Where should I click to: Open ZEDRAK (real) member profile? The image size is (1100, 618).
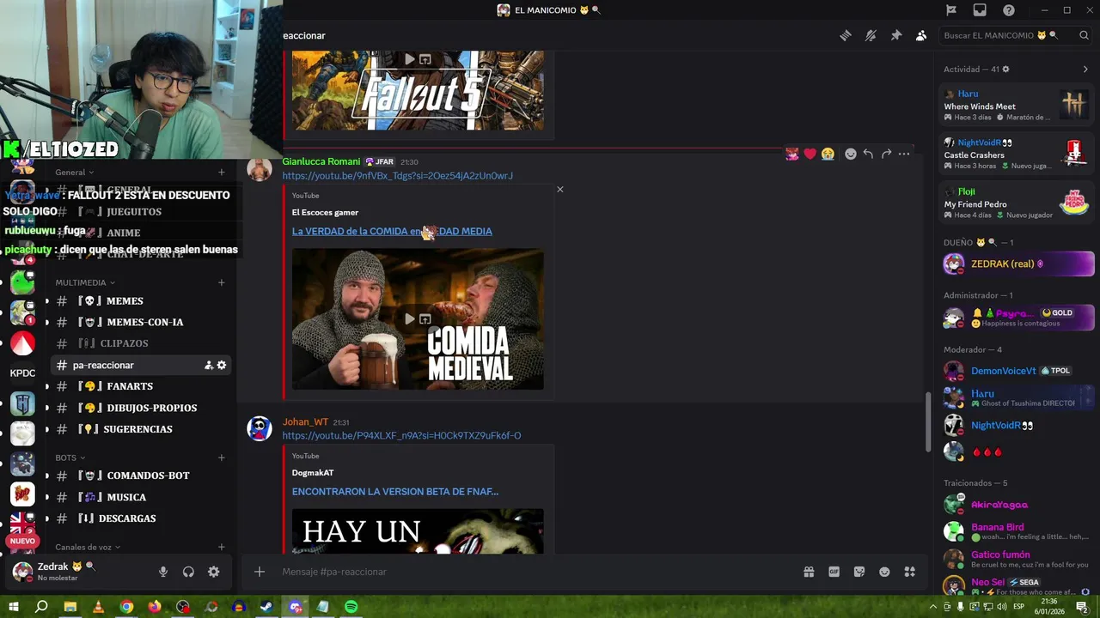(1017, 264)
